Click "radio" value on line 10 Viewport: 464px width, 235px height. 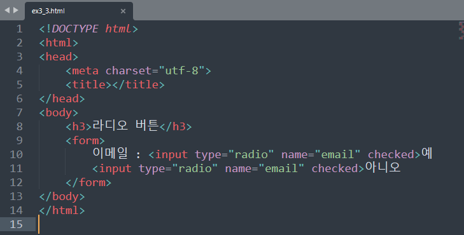click(x=251, y=155)
